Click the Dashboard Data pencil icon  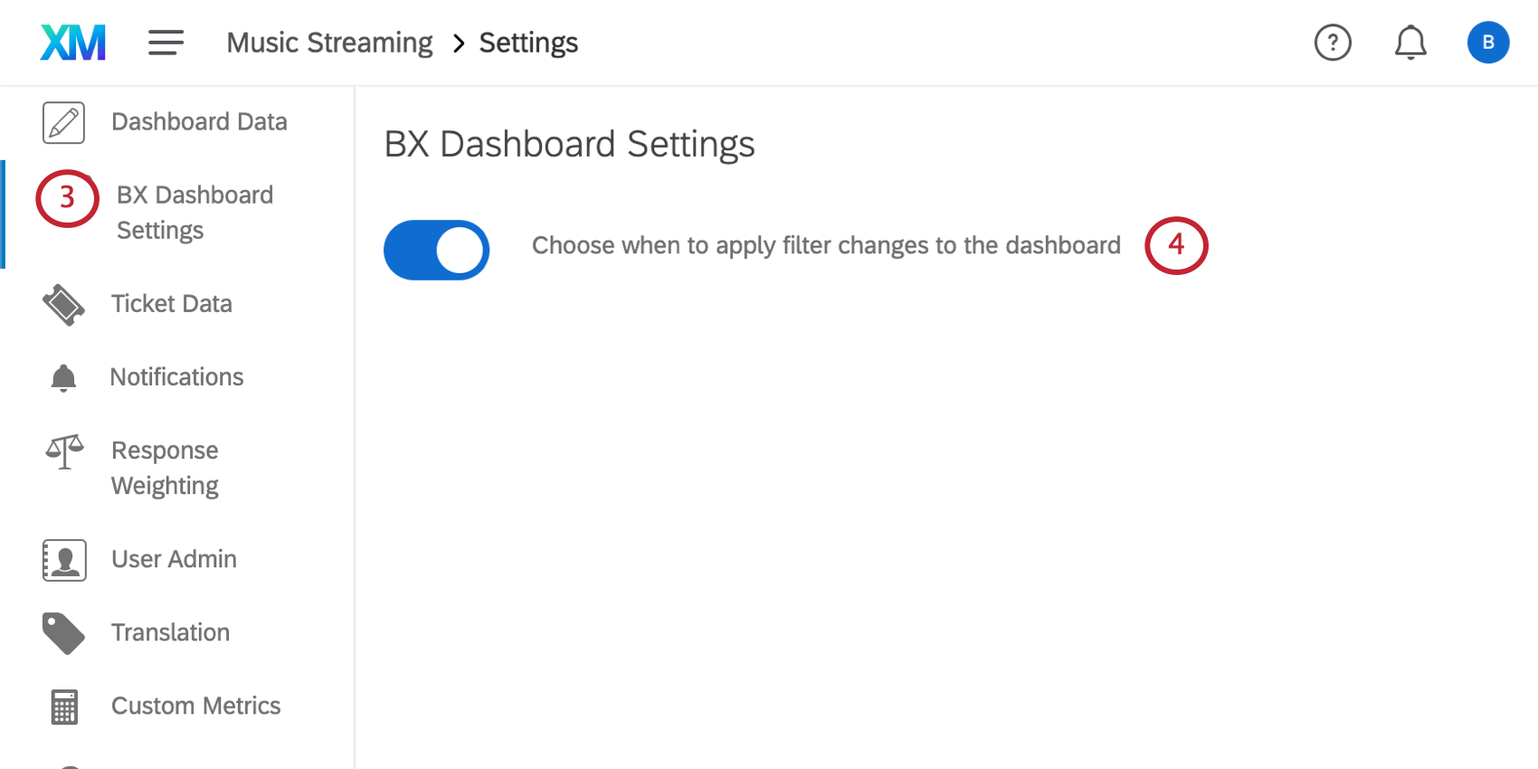click(62, 121)
